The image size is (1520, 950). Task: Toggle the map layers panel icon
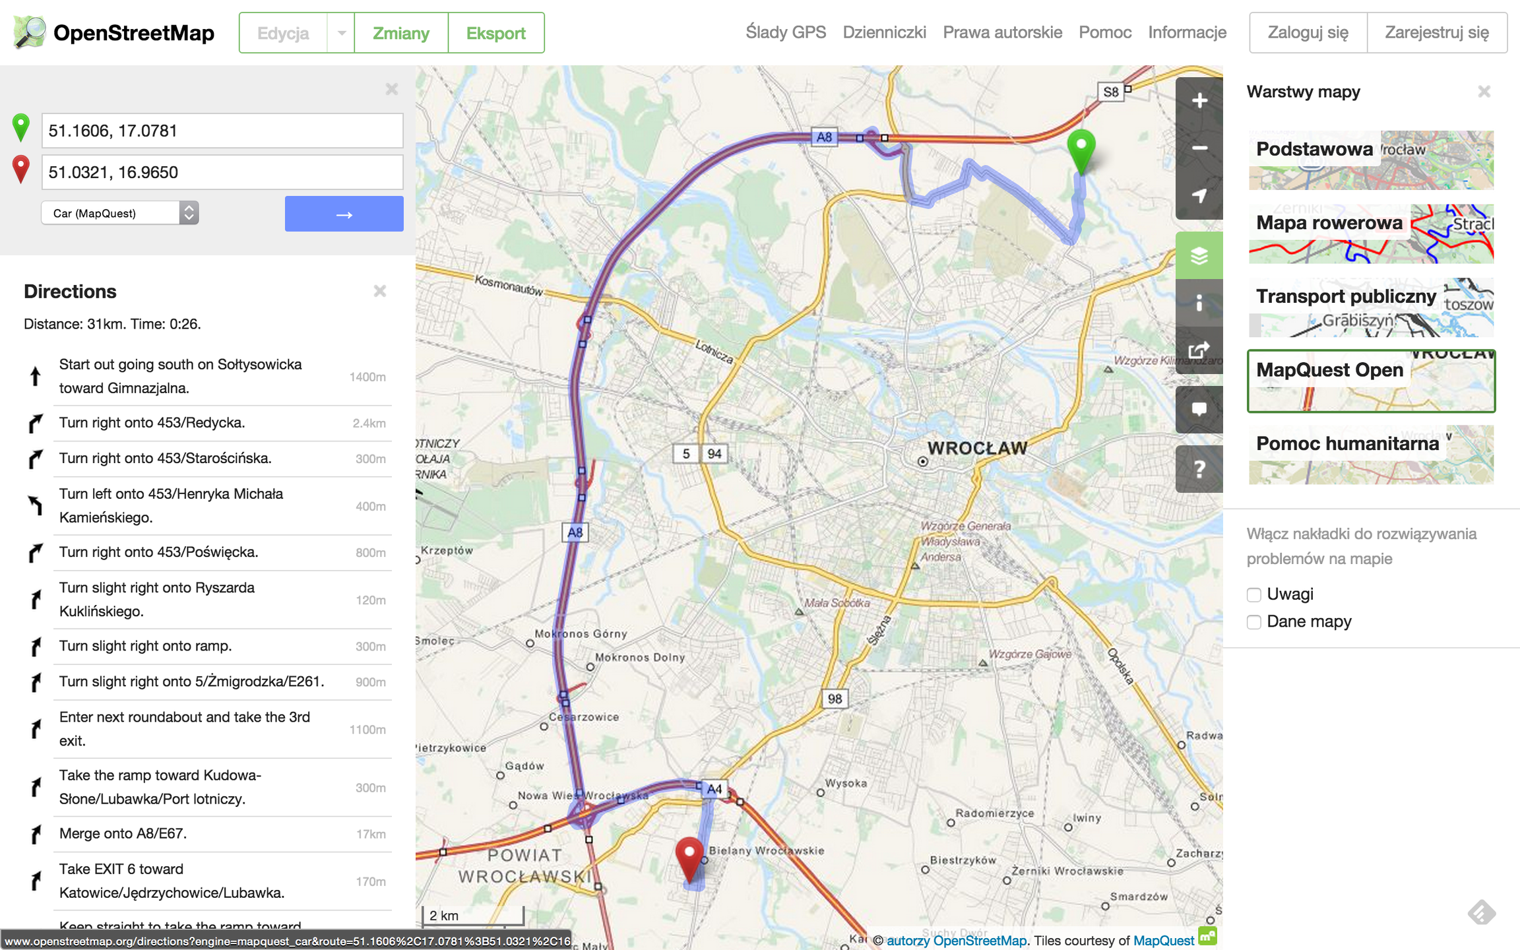(x=1199, y=255)
